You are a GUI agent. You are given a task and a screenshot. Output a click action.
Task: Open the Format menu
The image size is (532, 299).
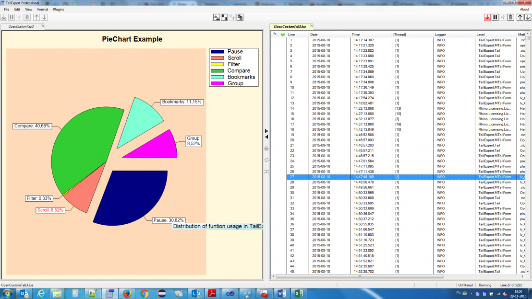[42, 9]
